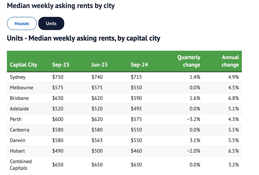Select the Units tab

pos(51,24)
